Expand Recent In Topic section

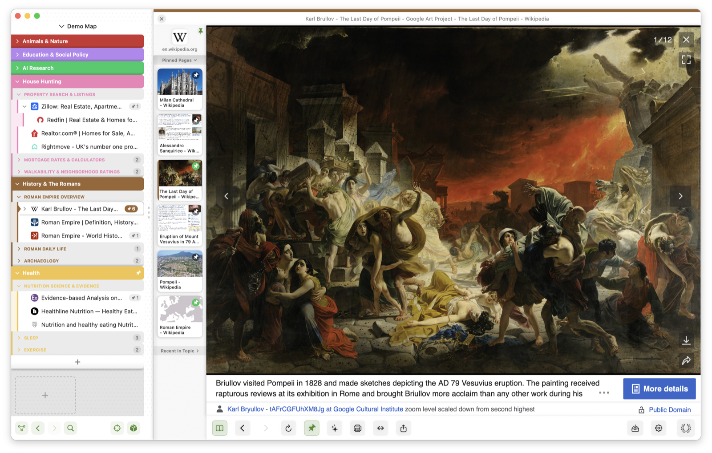(x=179, y=351)
